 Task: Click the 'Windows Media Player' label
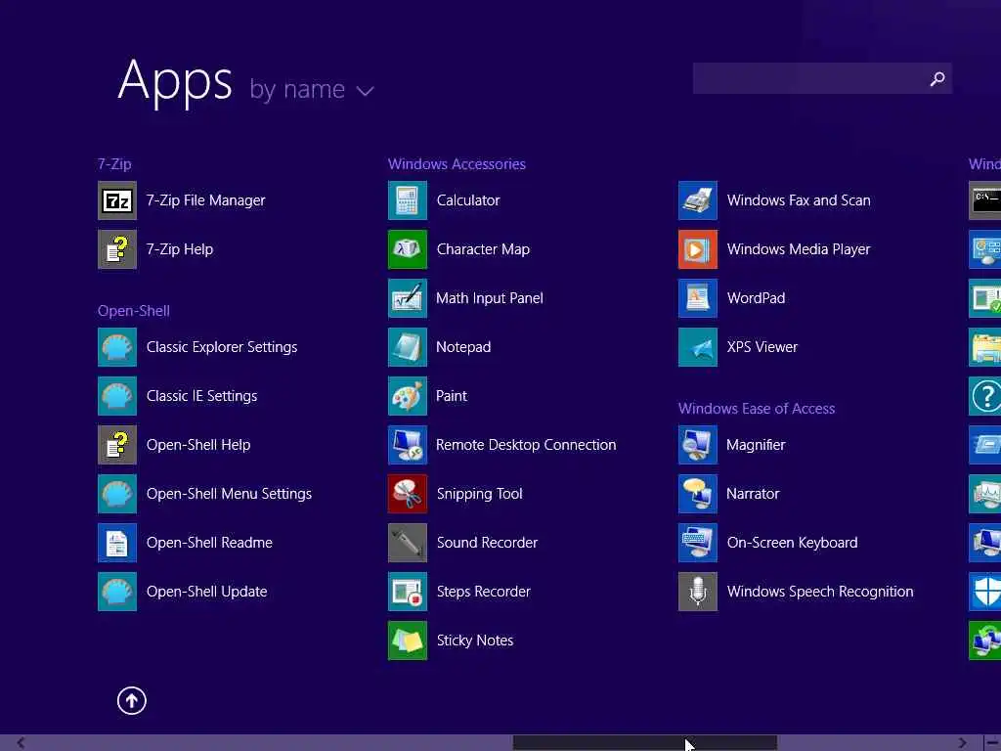coord(799,249)
